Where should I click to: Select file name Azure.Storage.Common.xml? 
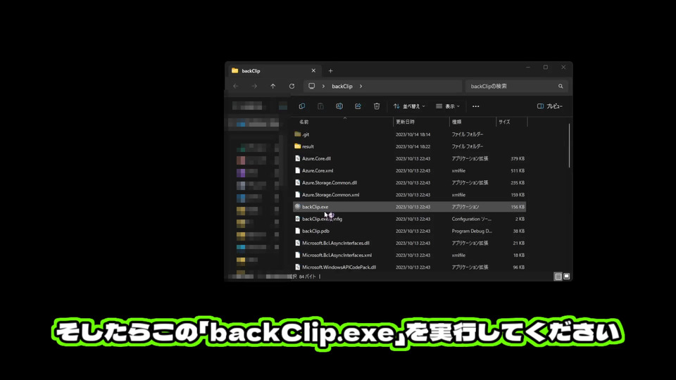click(331, 195)
